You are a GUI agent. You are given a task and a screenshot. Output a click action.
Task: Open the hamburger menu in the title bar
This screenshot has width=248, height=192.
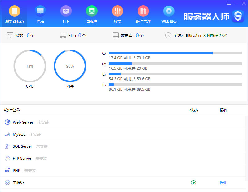coord(228,3)
